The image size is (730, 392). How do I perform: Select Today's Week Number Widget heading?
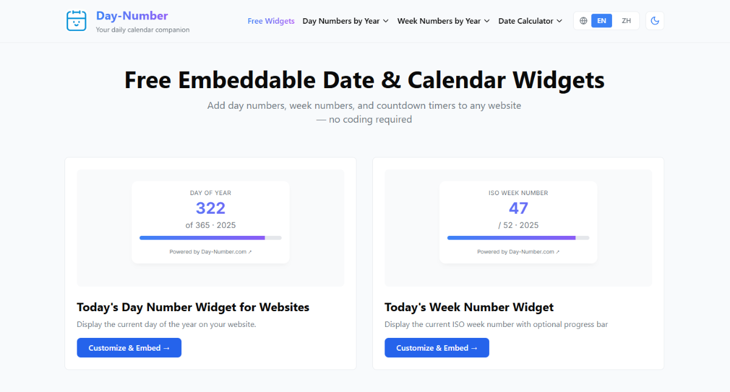[469, 307]
